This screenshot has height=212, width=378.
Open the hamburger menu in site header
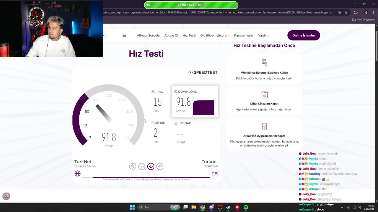pyautogui.click(x=124, y=35)
